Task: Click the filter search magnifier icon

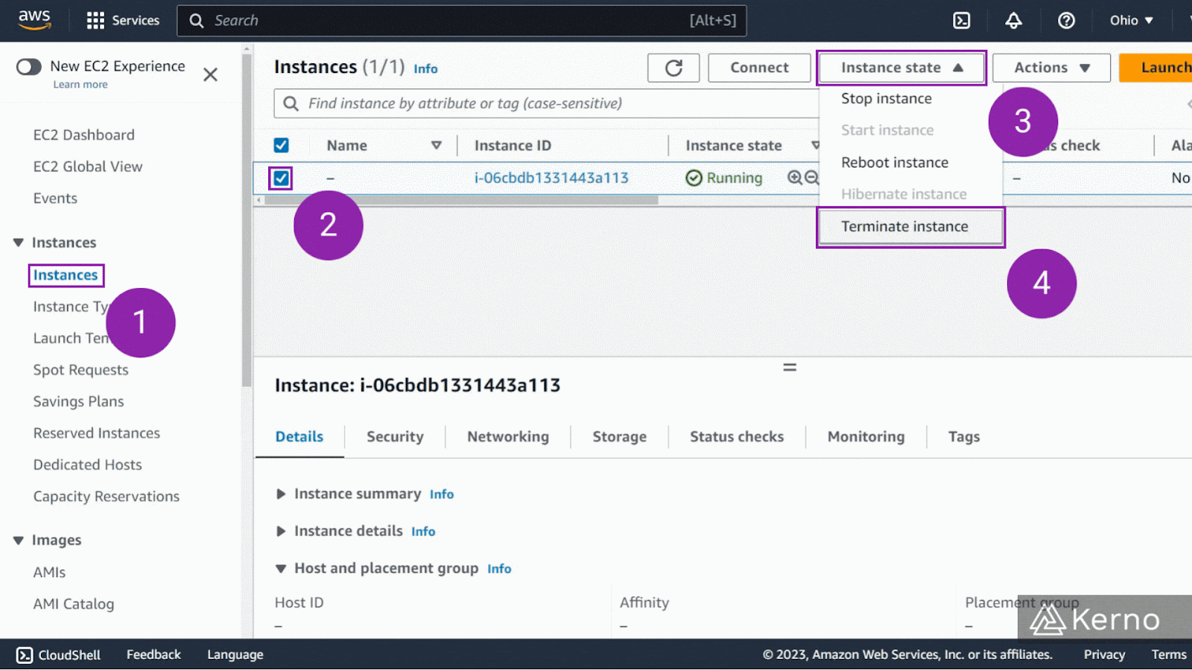Action: pyautogui.click(x=291, y=103)
